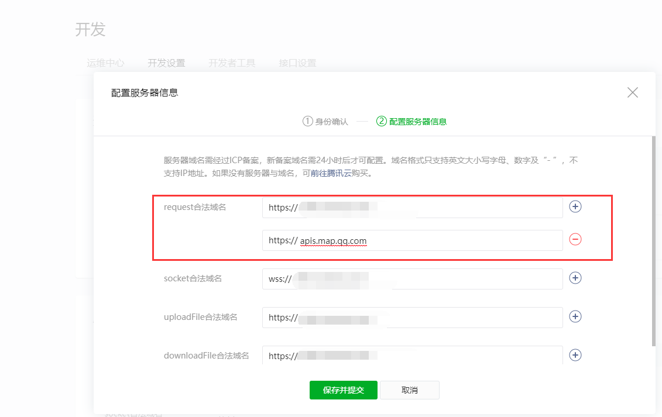Screen dimensions: 662x417
Task: Open the 前往腾讯云 link
Action: (331, 174)
